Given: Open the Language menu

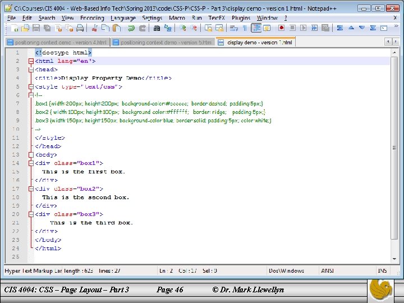Looking at the screenshot, I should (123, 18).
